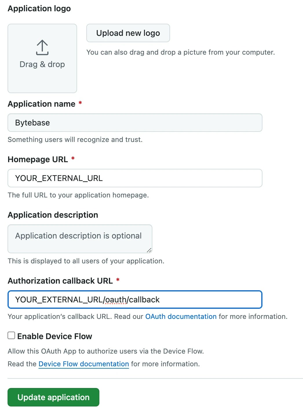Viewport: 303px width, 414px height.
Task: Open the OAuth documentation link
Action: tap(181, 317)
